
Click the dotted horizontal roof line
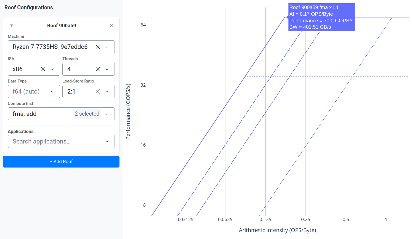(x=326, y=77)
